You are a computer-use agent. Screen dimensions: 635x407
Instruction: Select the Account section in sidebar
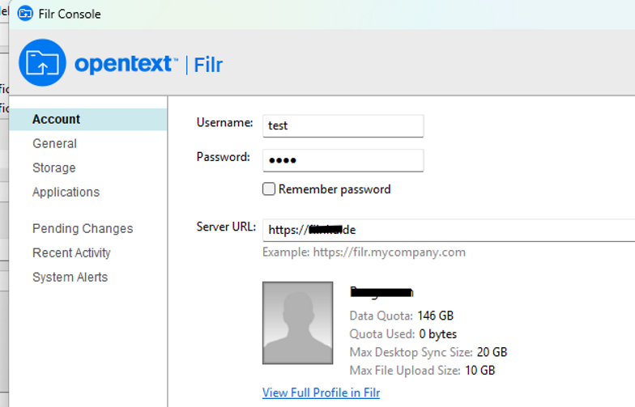87,120
